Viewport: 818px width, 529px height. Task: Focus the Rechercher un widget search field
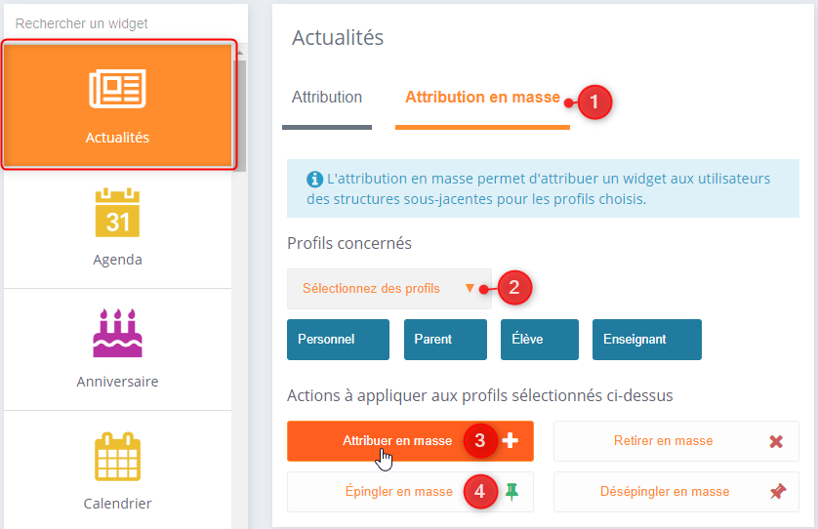[x=117, y=23]
